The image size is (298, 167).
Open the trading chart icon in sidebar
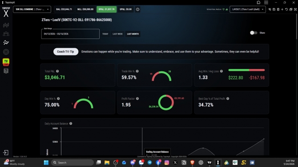[x=6, y=25]
